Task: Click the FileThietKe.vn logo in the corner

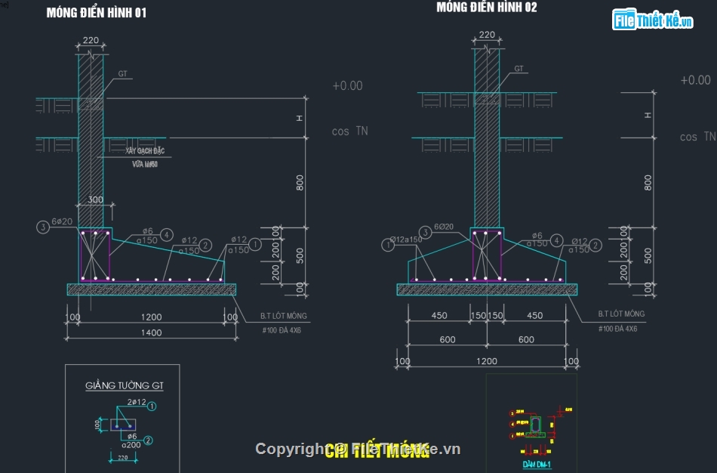Action: (x=654, y=20)
